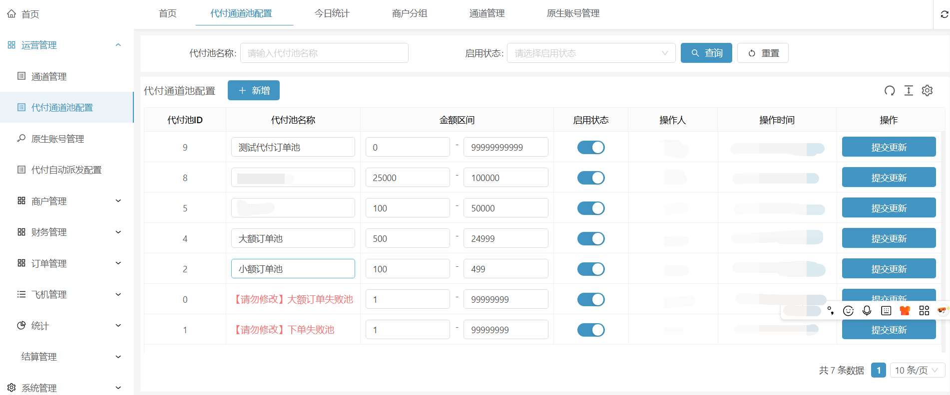
Task: Expand the 商户管理 menu
Action: [x=118, y=200]
